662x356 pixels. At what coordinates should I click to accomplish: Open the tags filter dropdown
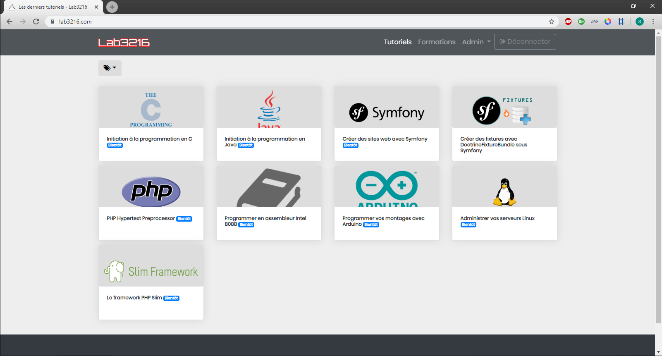(110, 68)
